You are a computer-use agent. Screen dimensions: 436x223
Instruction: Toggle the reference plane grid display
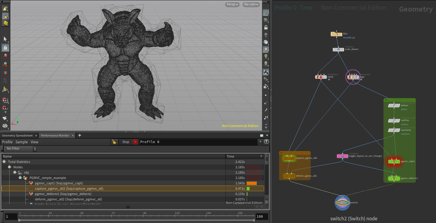[266, 13]
